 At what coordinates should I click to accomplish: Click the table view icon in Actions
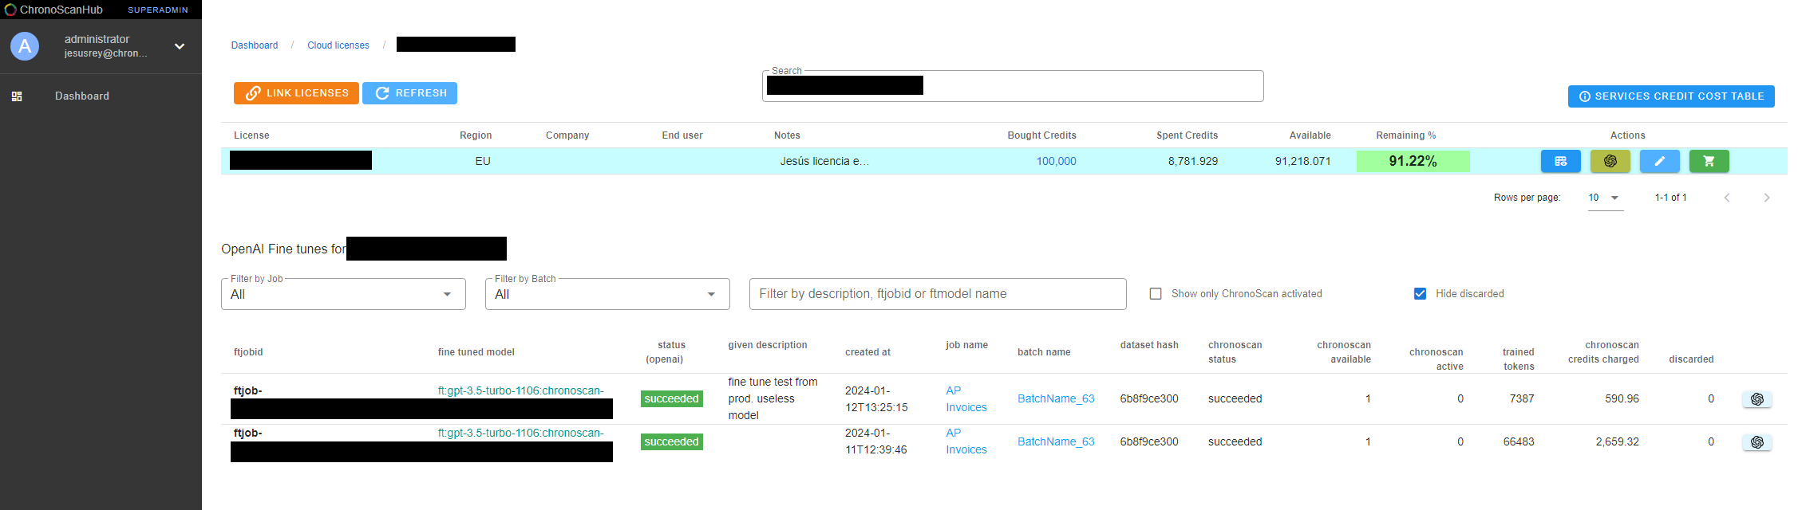pyautogui.click(x=1560, y=161)
